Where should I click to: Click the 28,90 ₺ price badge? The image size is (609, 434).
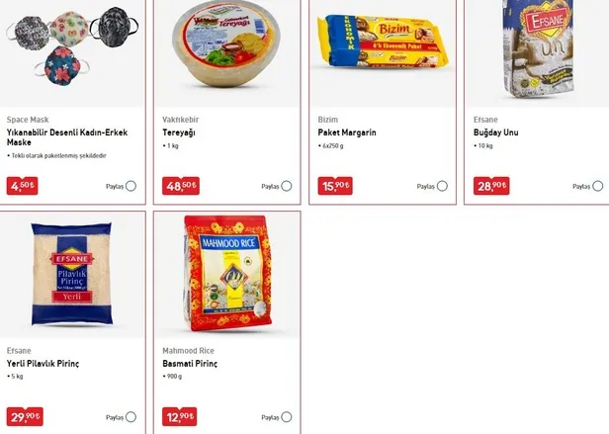pyautogui.click(x=491, y=186)
